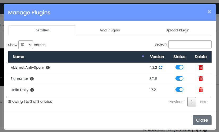
Task: Go to the Previous page
Action: click(x=176, y=102)
